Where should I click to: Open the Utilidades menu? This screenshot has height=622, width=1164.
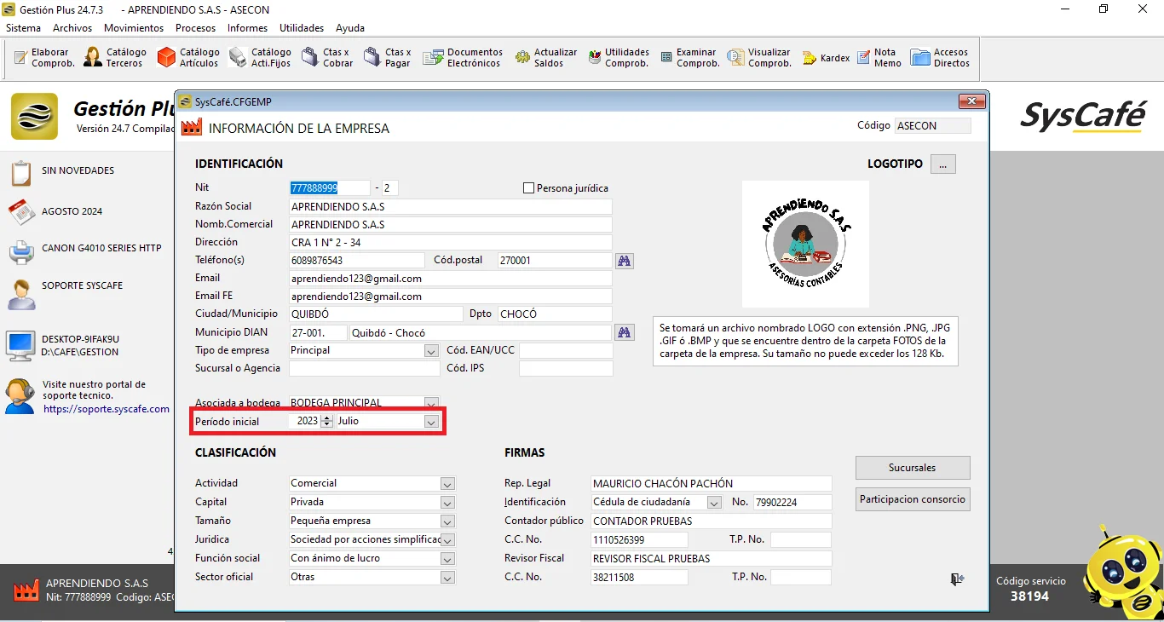click(302, 28)
